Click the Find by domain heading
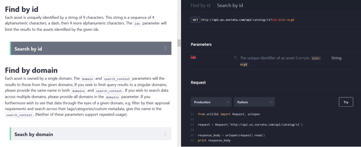This screenshot has height=147, width=361. (31, 70)
